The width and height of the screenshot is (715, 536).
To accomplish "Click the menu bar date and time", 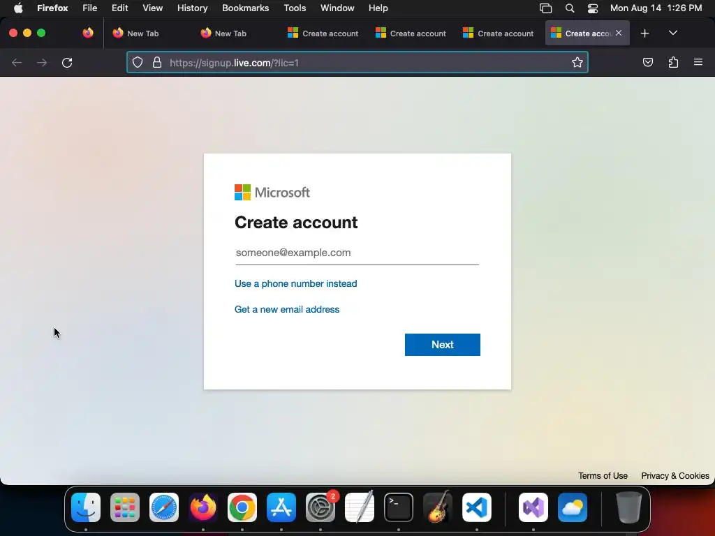I will click(656, 8).
